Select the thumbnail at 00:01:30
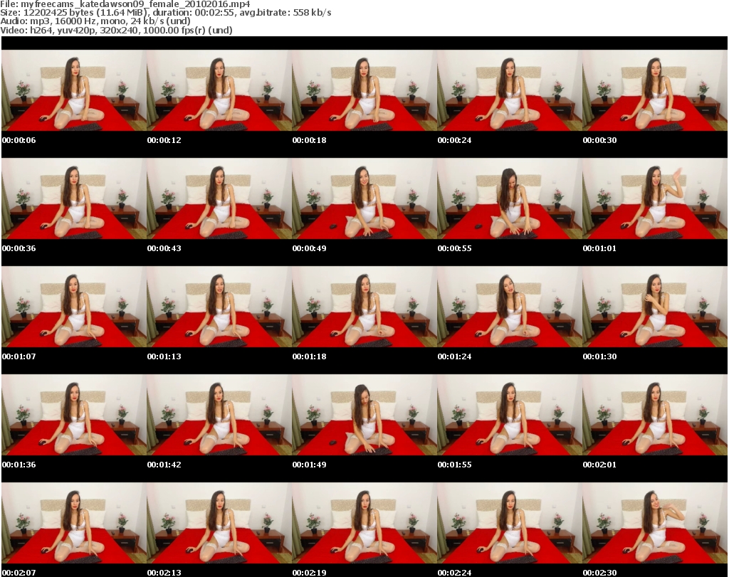Image resolution: width=729 pixels, height=577 pixels. pos(655,307)
